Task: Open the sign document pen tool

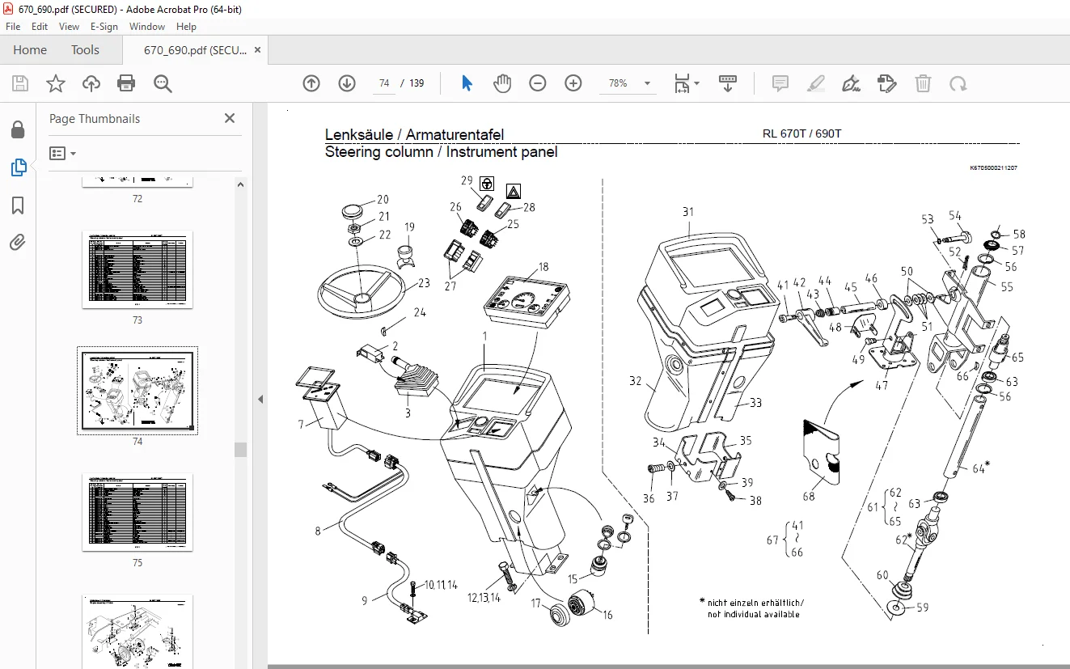Action: pyautogui.click(x=852, y=83)
